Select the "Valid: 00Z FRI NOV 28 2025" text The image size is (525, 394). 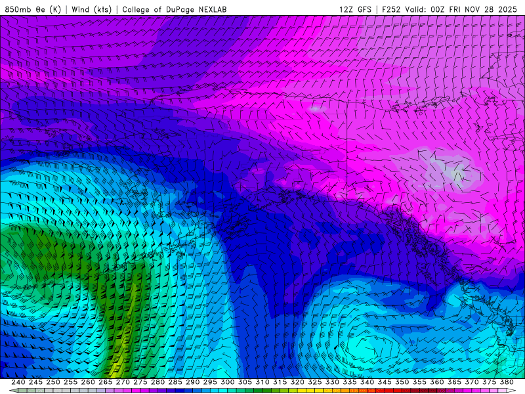(x=461, y=9)
